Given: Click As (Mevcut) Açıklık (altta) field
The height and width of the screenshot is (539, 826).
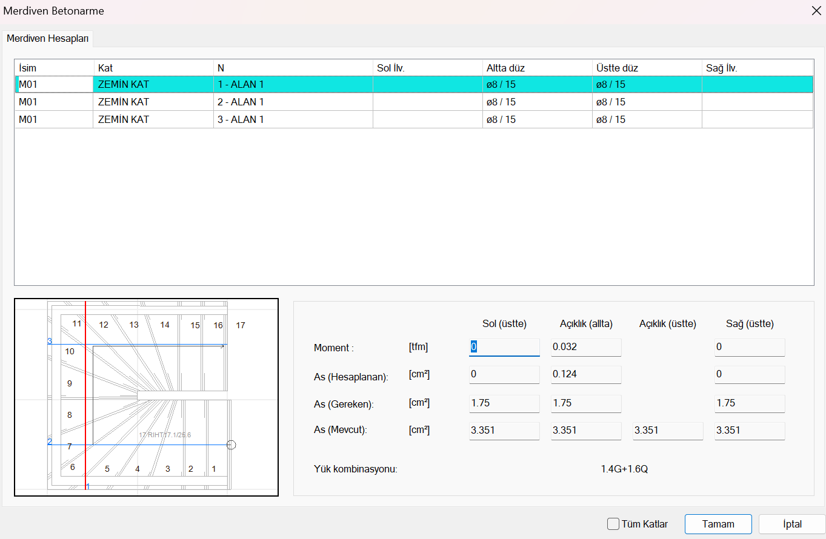Looking at the screenshot, I should point(586,431).
